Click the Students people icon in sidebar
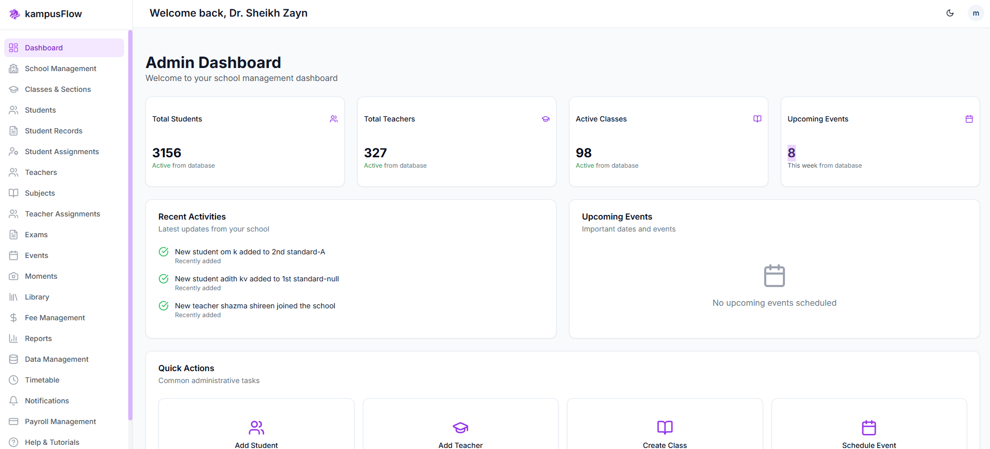Viewport: 990px width, 449px height. pos(13,110)
